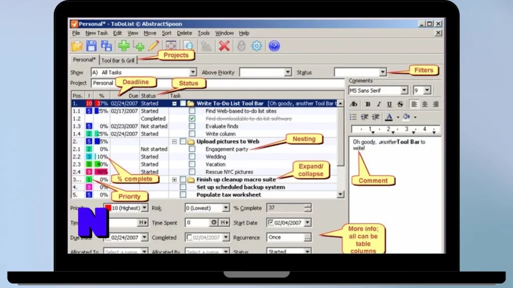
Task: Check off Find Web-based to-do list sites
Action: pyautogui.click(x=192, y=111)
